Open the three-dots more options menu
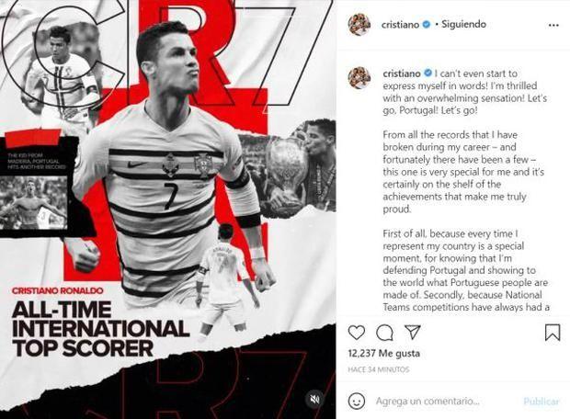570x419 pixels. click(x=553, y=25)
